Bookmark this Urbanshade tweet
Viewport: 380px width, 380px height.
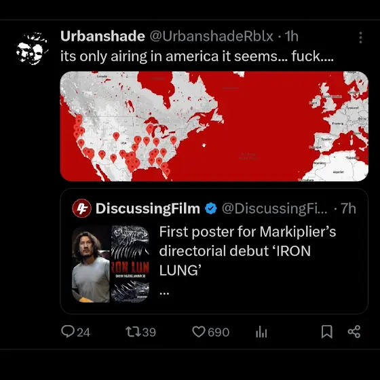tap(326, 332)
